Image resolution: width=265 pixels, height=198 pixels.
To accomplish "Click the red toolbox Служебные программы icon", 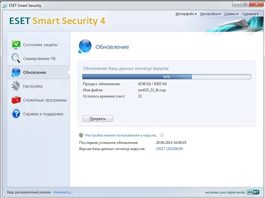I will (16, 100).
